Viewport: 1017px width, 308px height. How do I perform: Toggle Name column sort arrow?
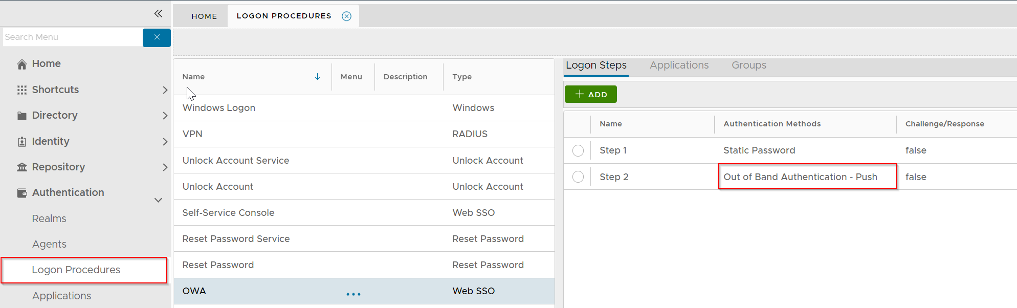point(317,77)
